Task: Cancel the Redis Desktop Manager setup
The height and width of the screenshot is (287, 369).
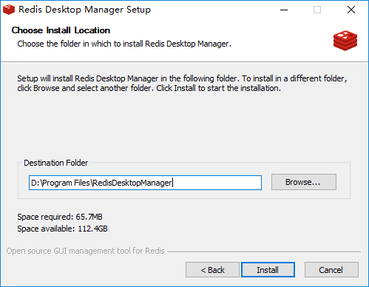Action: (x=331, y=270)
